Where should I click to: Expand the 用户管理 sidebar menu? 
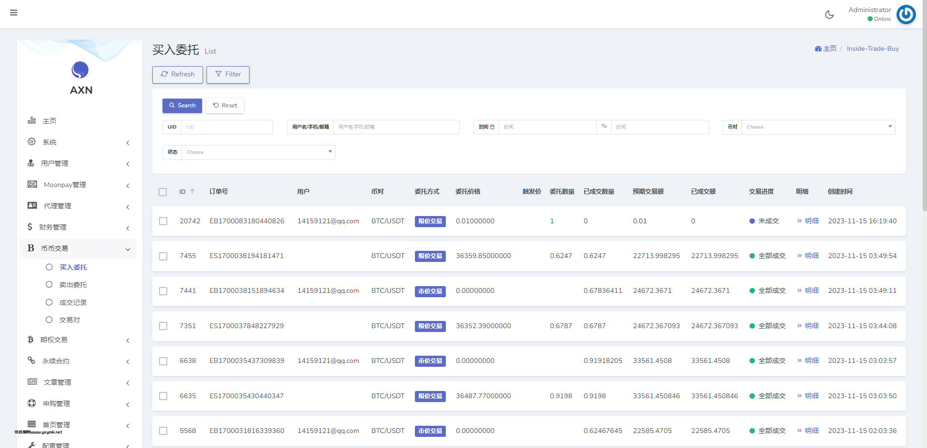click(x=78, y=163)
